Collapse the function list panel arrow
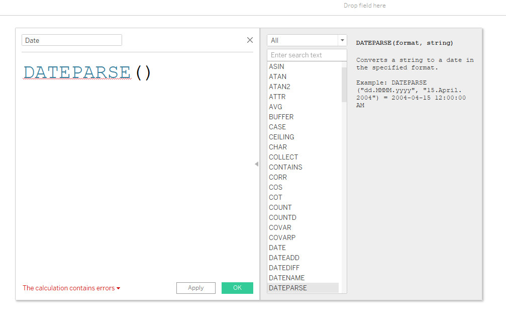Screen dimensions: 506x319 (x=256, y=164)
